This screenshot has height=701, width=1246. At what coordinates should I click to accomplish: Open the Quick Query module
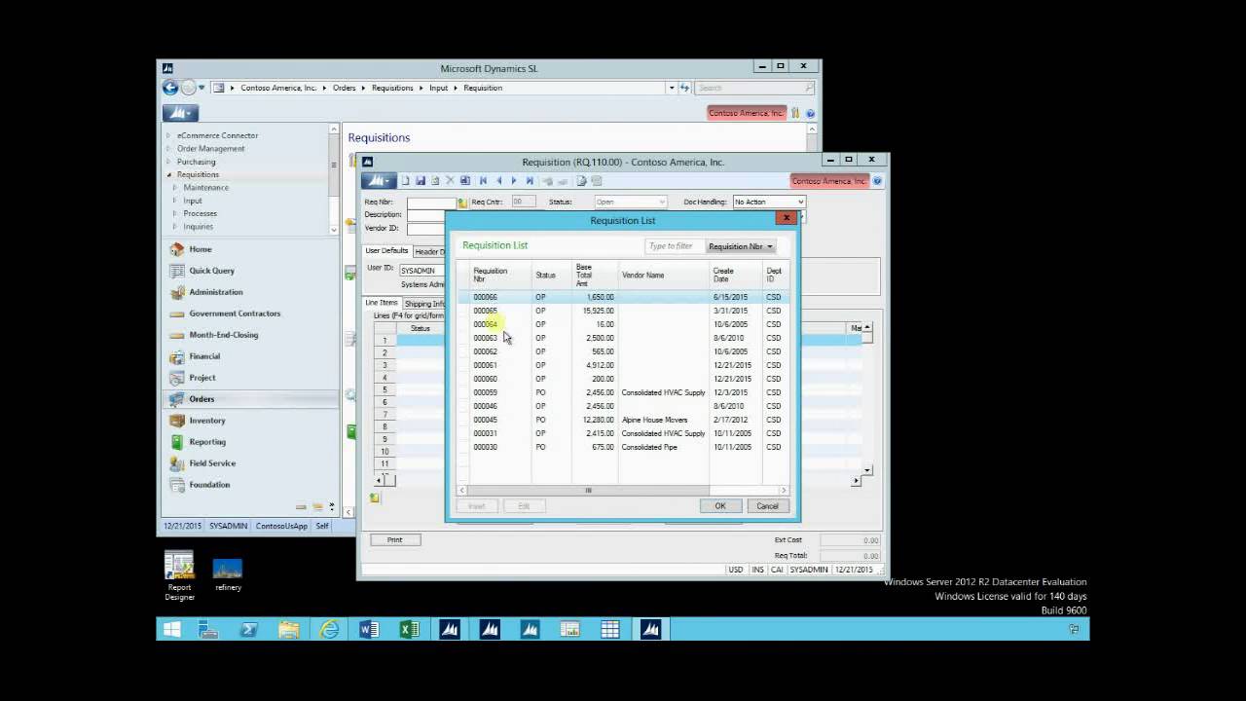(x=211, y=271)
